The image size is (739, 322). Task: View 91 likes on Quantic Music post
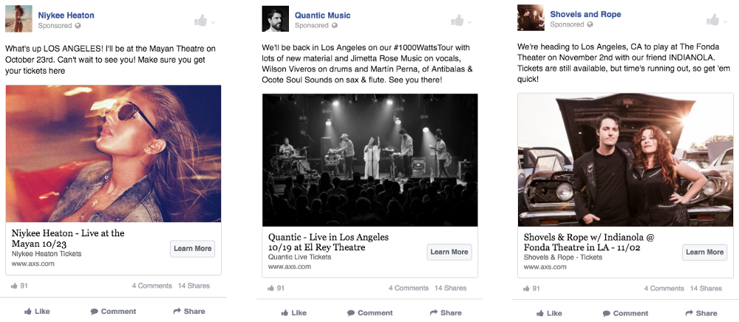[x=276, y=288]
